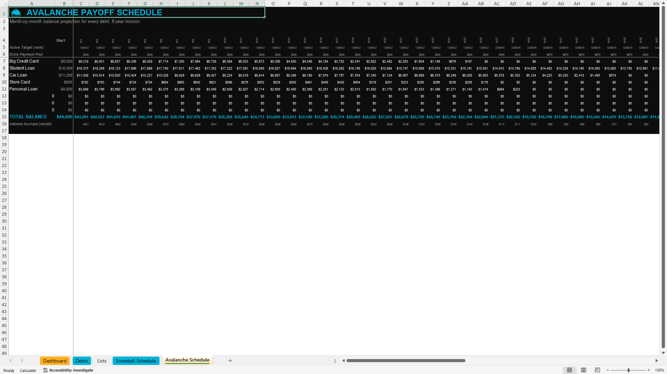Image resolution: width=667 pixels, height=374 pixels.
Task: Open sheet tab options dots
Action: point(335,361)
